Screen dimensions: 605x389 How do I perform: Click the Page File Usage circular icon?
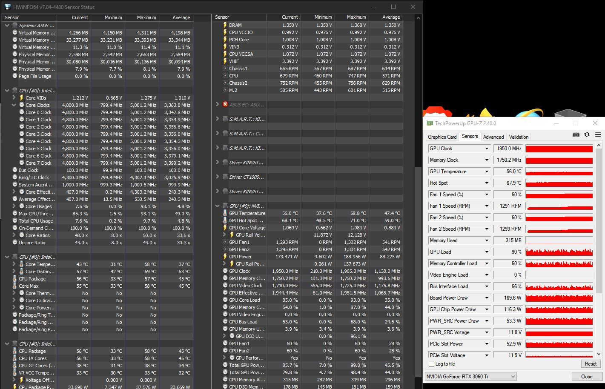[x=15, y=76]
